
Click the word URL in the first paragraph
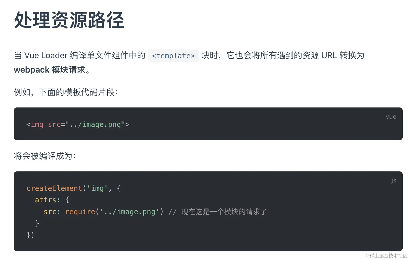329,56
